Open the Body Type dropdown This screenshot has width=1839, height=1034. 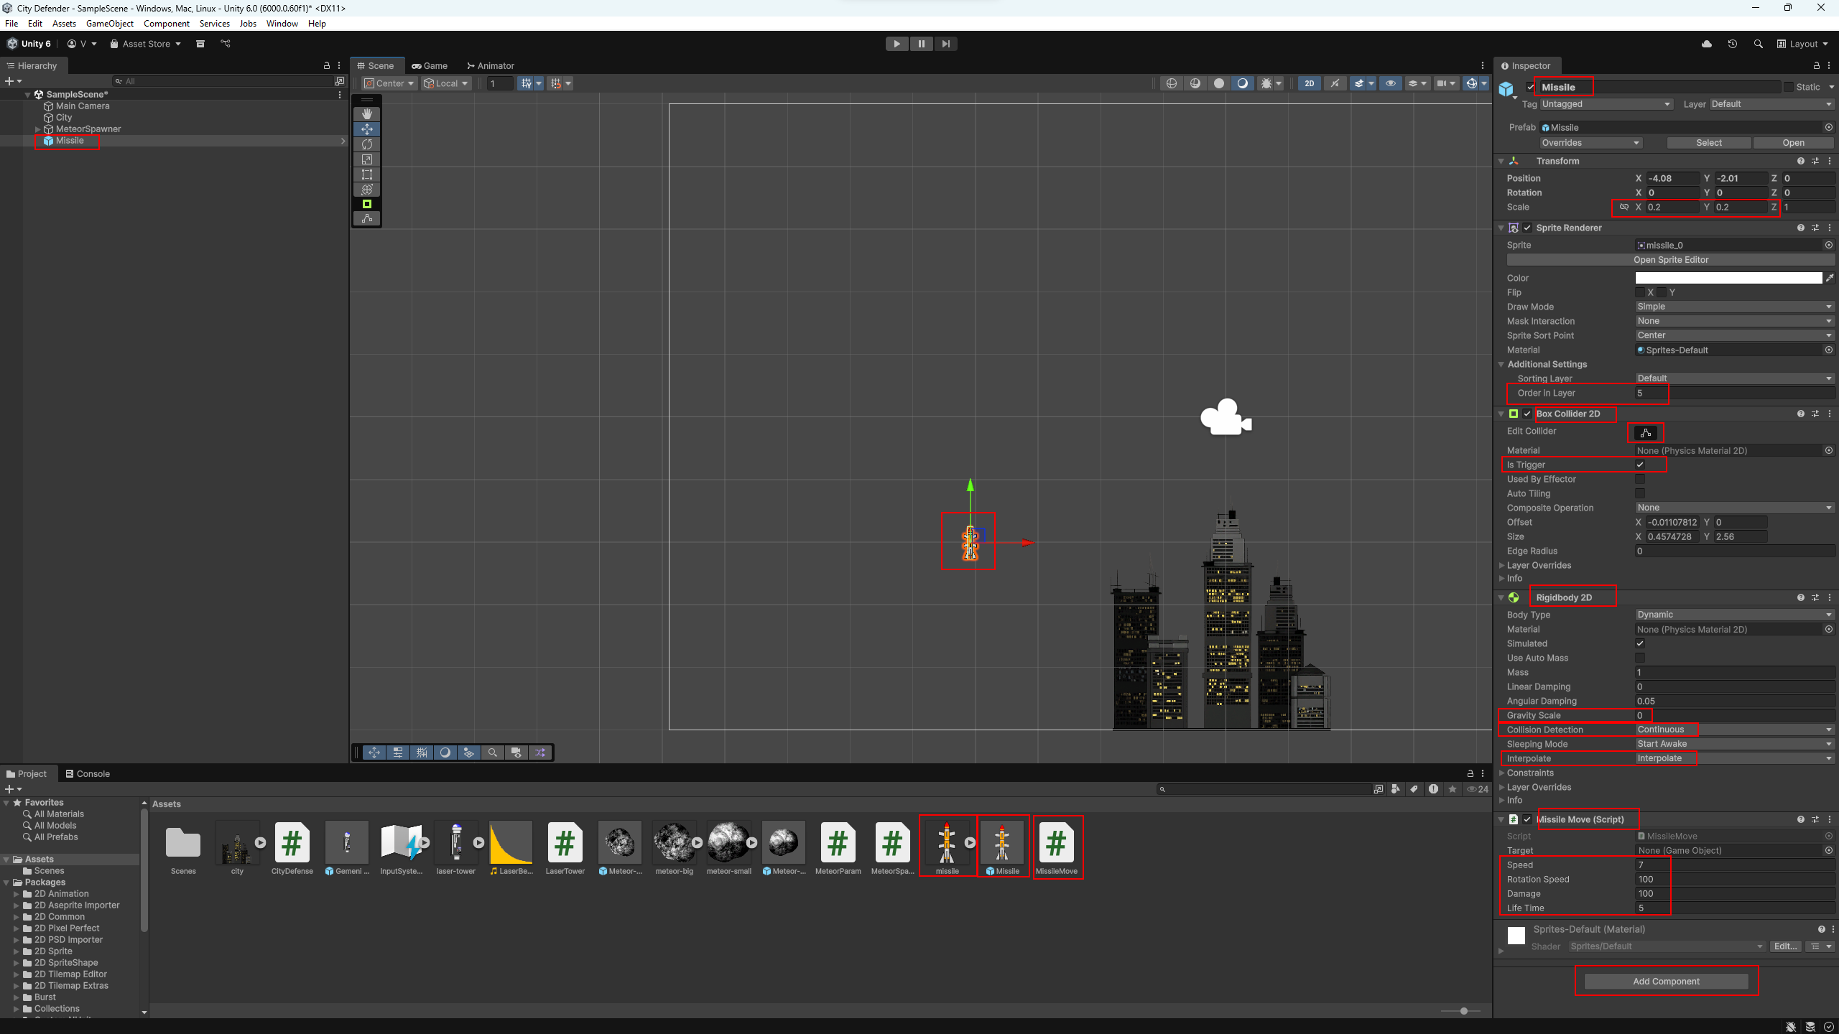1734,615
